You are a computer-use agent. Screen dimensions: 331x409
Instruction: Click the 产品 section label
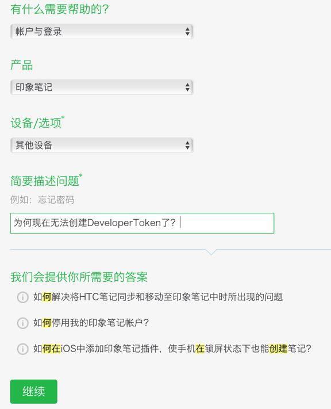coord(22,65)
